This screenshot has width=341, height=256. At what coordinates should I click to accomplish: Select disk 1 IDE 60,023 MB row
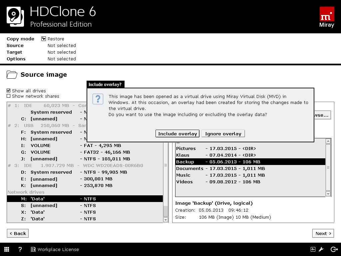47,106
